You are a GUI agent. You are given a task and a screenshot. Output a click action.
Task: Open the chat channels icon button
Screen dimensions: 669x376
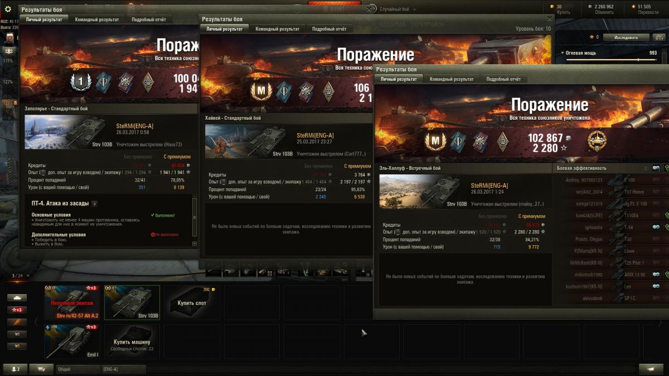41,369
